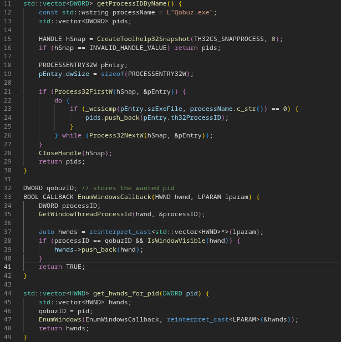This screenshot has height=342, width=341.
Task: Click PROCESSENTRY32W type on line 18
Action: coord(68,65)
